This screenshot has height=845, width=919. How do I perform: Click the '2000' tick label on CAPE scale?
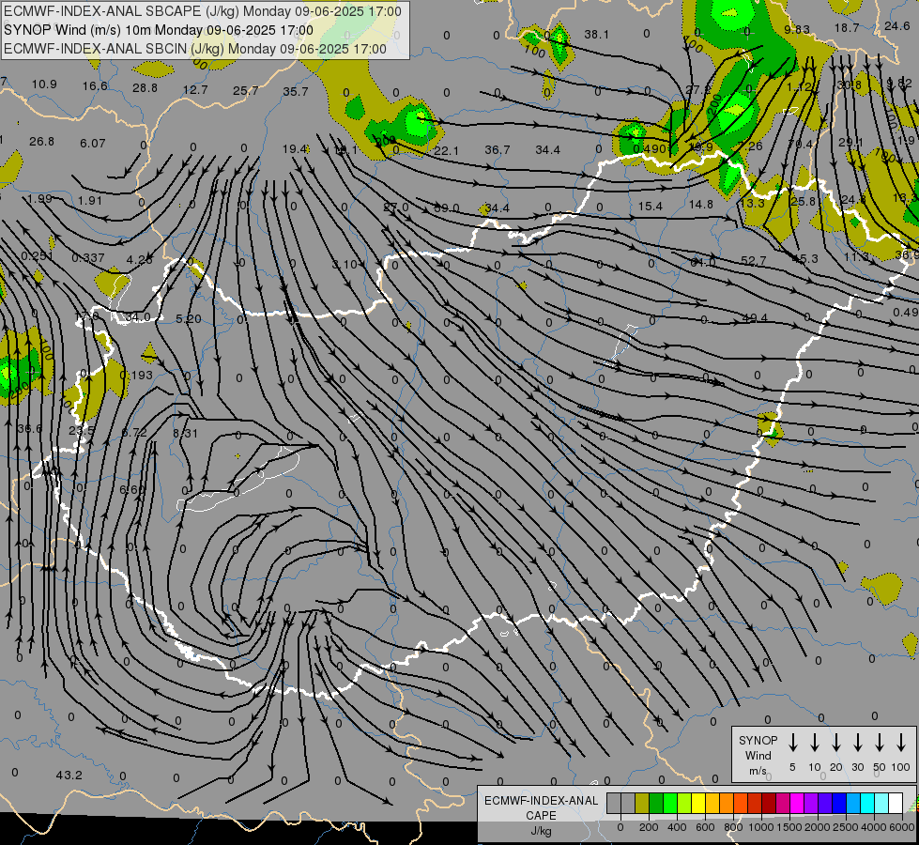(817, 827)
